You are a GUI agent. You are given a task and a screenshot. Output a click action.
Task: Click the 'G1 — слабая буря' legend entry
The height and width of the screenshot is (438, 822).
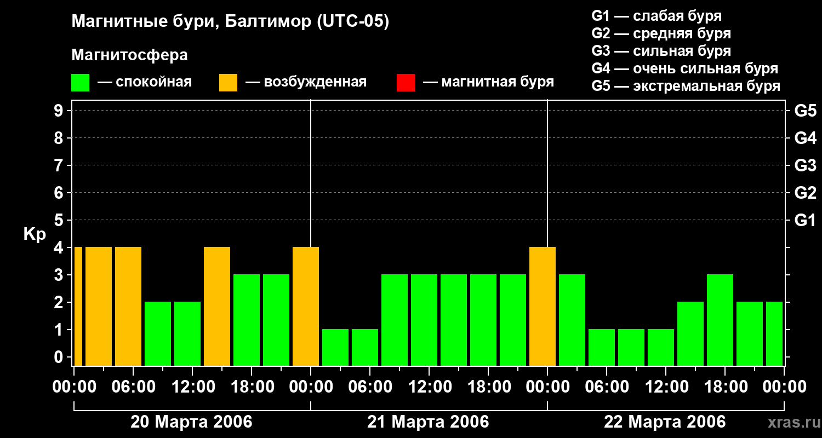(x=657, y=16)
